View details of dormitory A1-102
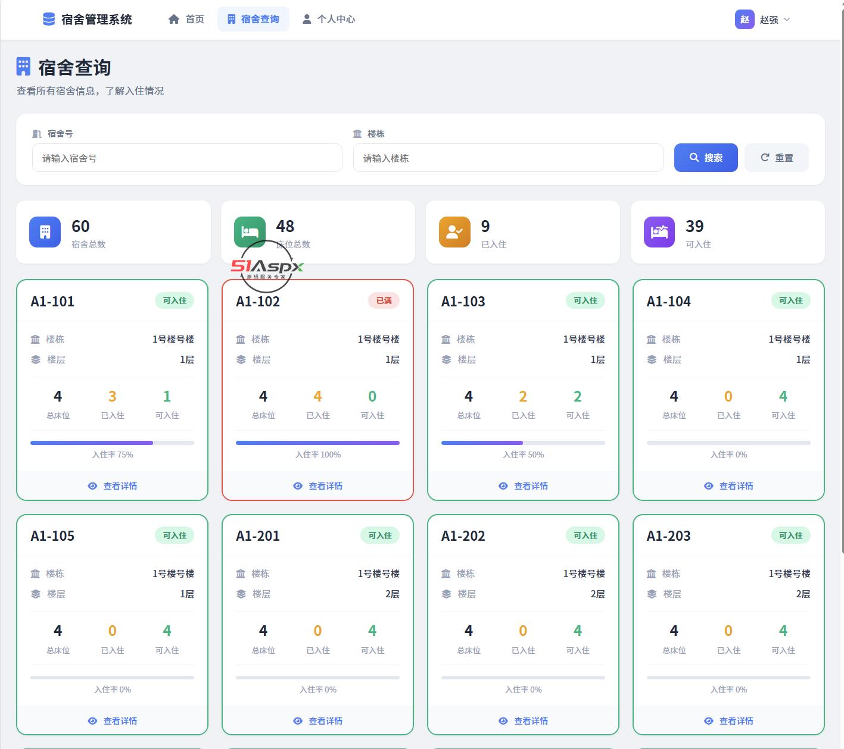844x749 pixels. point(318,486)
